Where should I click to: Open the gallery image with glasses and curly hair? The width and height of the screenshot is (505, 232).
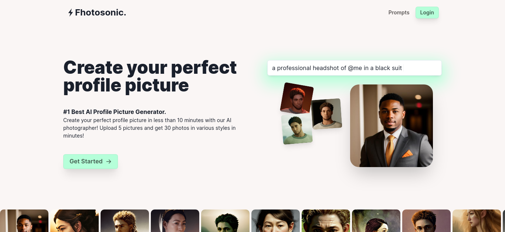[x=426, y=221]
